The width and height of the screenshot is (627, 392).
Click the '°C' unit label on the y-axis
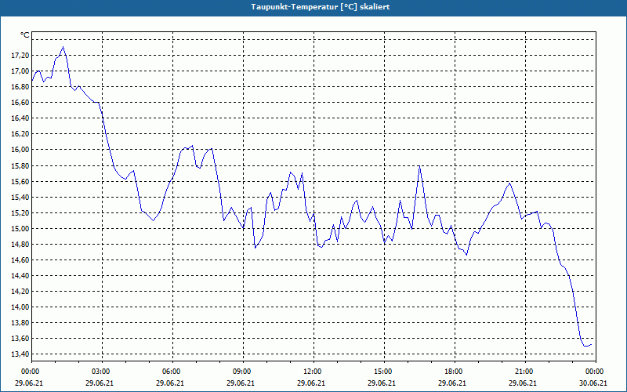24,35
